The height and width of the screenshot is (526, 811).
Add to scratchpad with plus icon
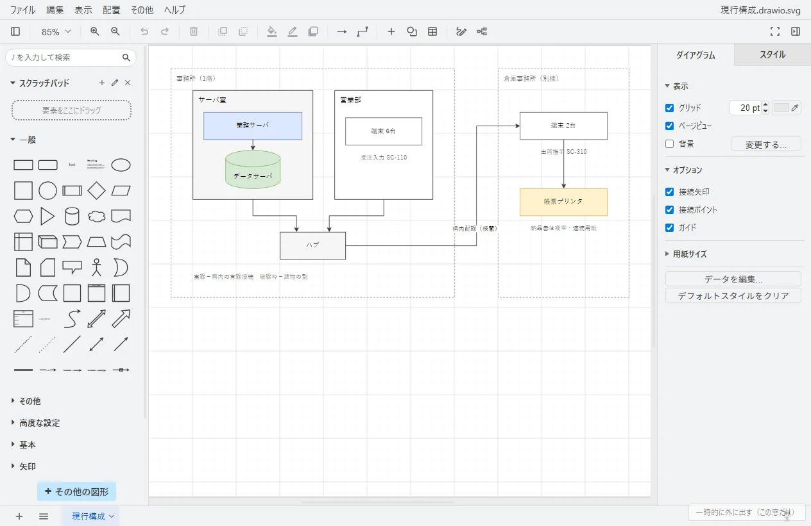coord(101,83)
